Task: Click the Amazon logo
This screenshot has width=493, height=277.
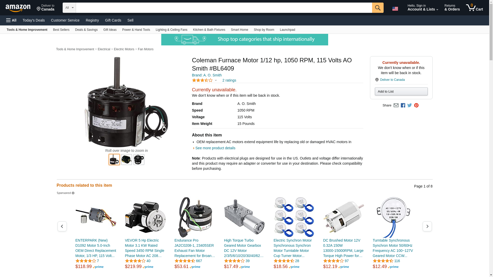Action: (x=18, y=8)
